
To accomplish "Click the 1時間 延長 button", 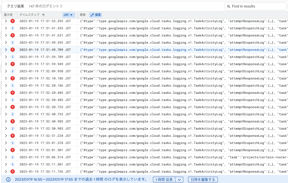I will click(x=164, y=180).
